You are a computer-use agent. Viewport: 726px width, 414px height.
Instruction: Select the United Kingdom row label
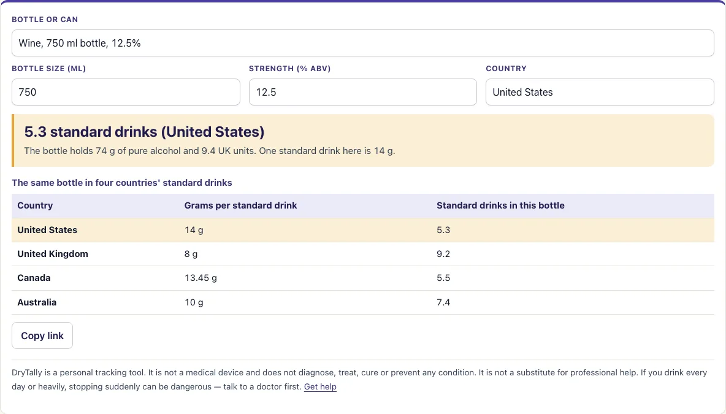53,254
